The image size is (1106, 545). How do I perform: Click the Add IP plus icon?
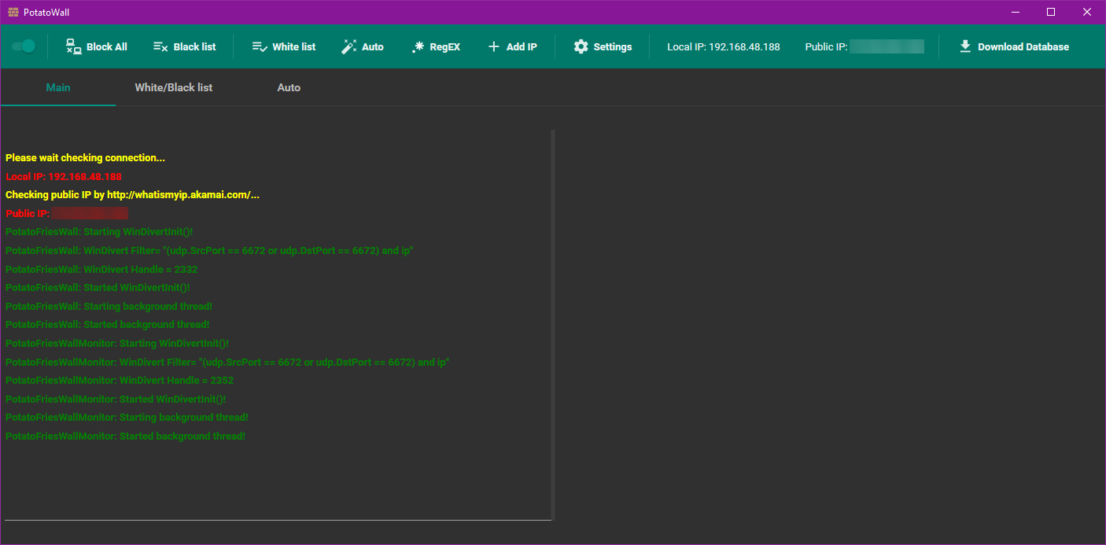pyautogui.click(x=494, y=46)
